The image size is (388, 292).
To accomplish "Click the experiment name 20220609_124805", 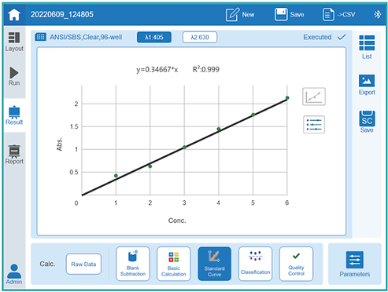I will click(62, 14).
